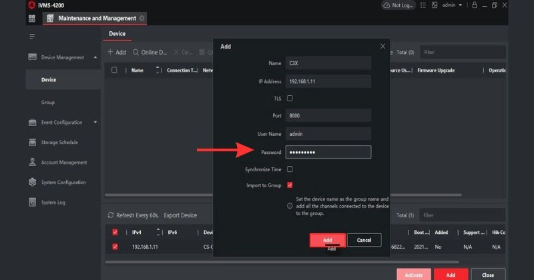Click Export Device link

[180, 215]
